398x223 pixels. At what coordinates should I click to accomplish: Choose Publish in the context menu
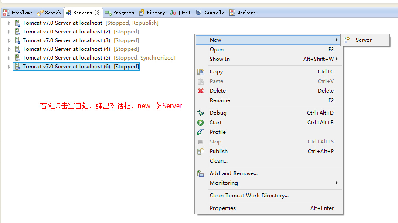[x=269, y=151]
